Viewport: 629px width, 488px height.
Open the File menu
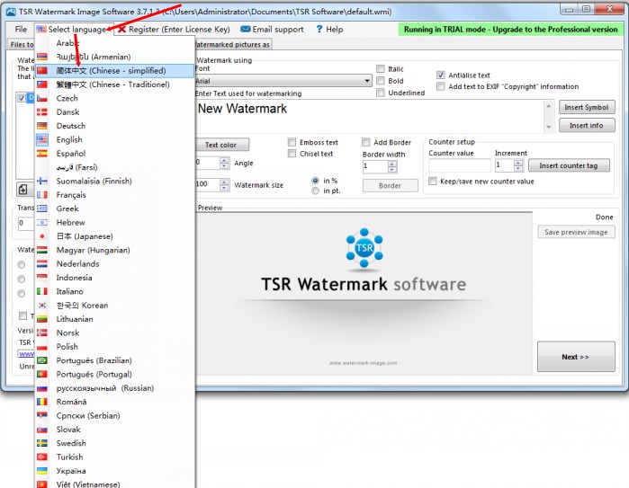21,30
